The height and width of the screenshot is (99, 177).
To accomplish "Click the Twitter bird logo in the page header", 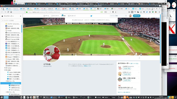I will (x=91, y=16).
